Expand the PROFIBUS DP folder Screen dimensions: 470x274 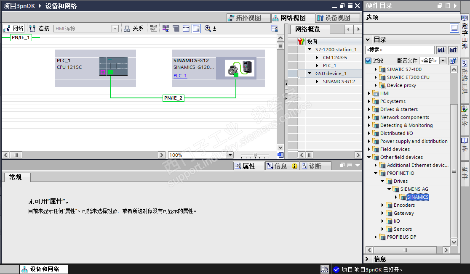(376, 237)
